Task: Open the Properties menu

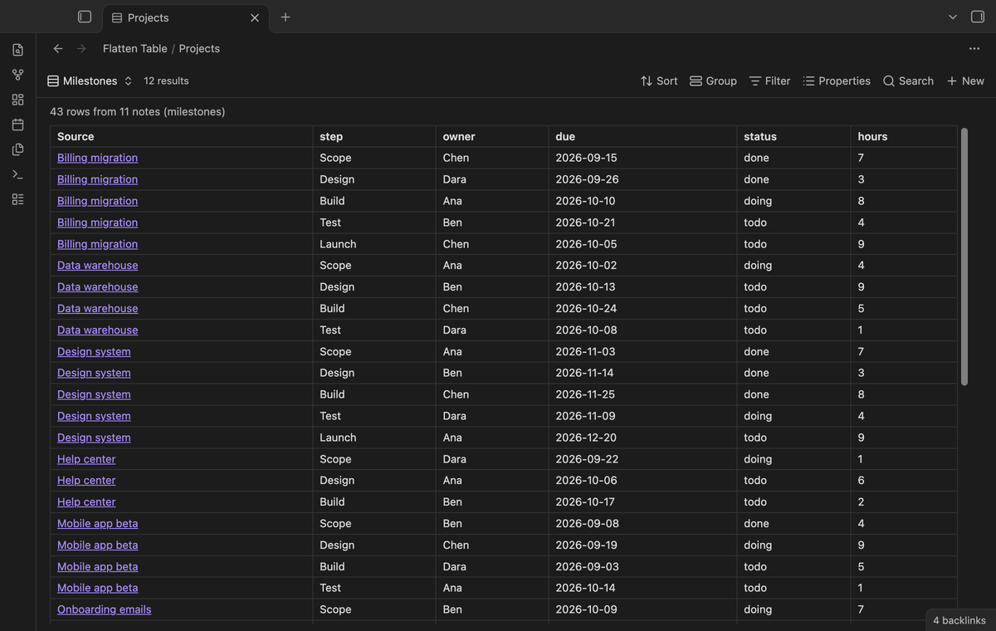Action: click(837, 81)
